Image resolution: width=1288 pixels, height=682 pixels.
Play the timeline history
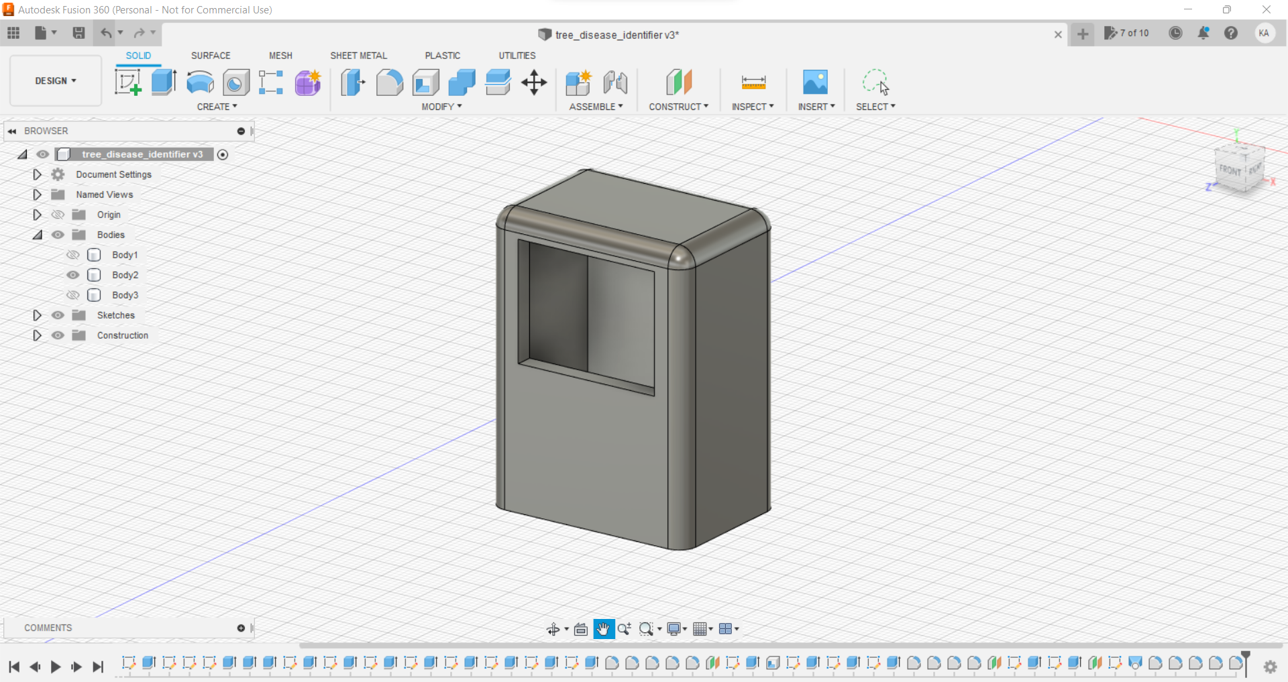[x=56, y=667]
